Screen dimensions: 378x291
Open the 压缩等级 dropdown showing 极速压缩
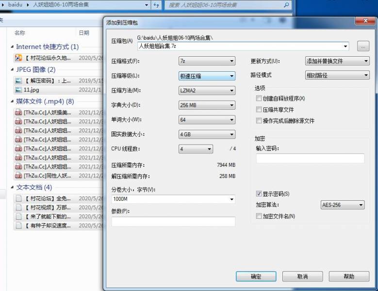[207, 76]
